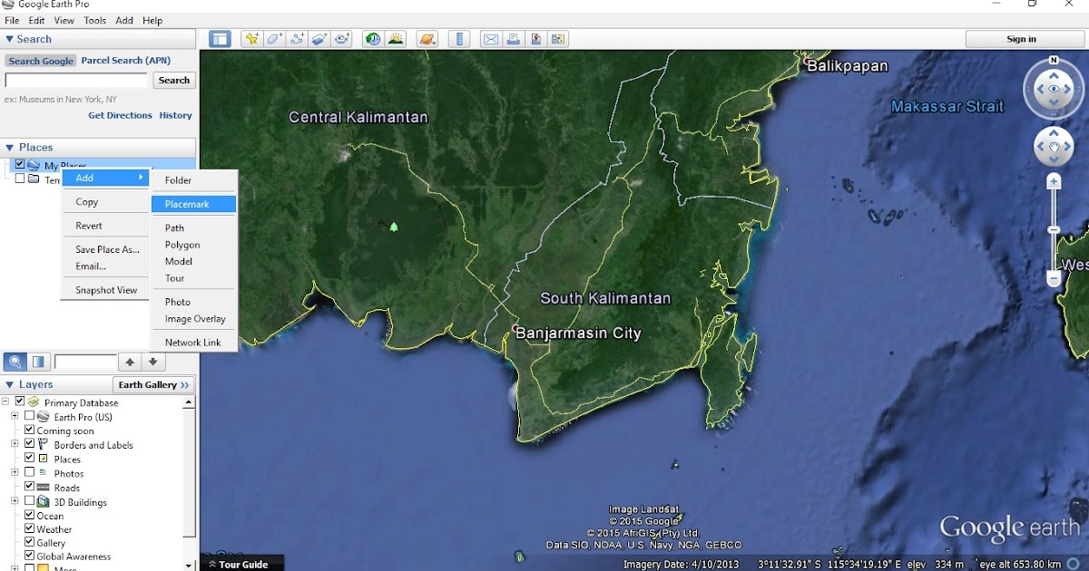Expand the Photos tree node
Viewport: 1089px width, 571px height.
click(x=15, y=472)
